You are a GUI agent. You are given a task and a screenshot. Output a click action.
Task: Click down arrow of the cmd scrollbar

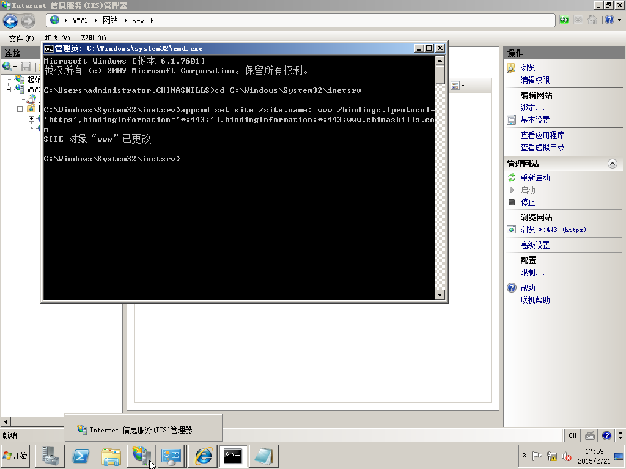click(440, 295)
